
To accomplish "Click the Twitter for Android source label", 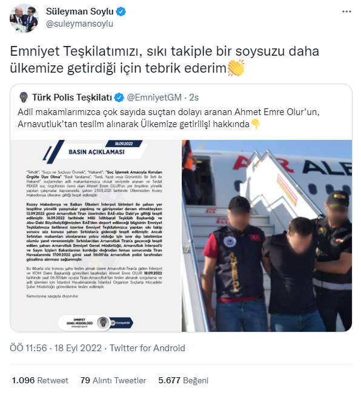I will click(147, 348).
